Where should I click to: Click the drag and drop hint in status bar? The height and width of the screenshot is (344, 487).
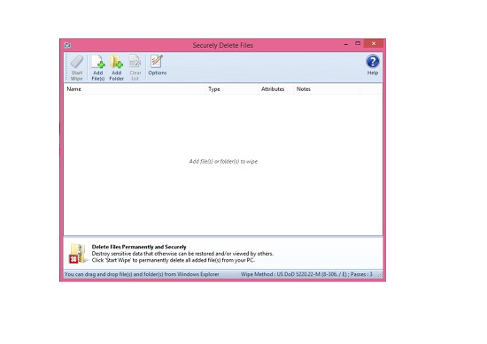142,274
